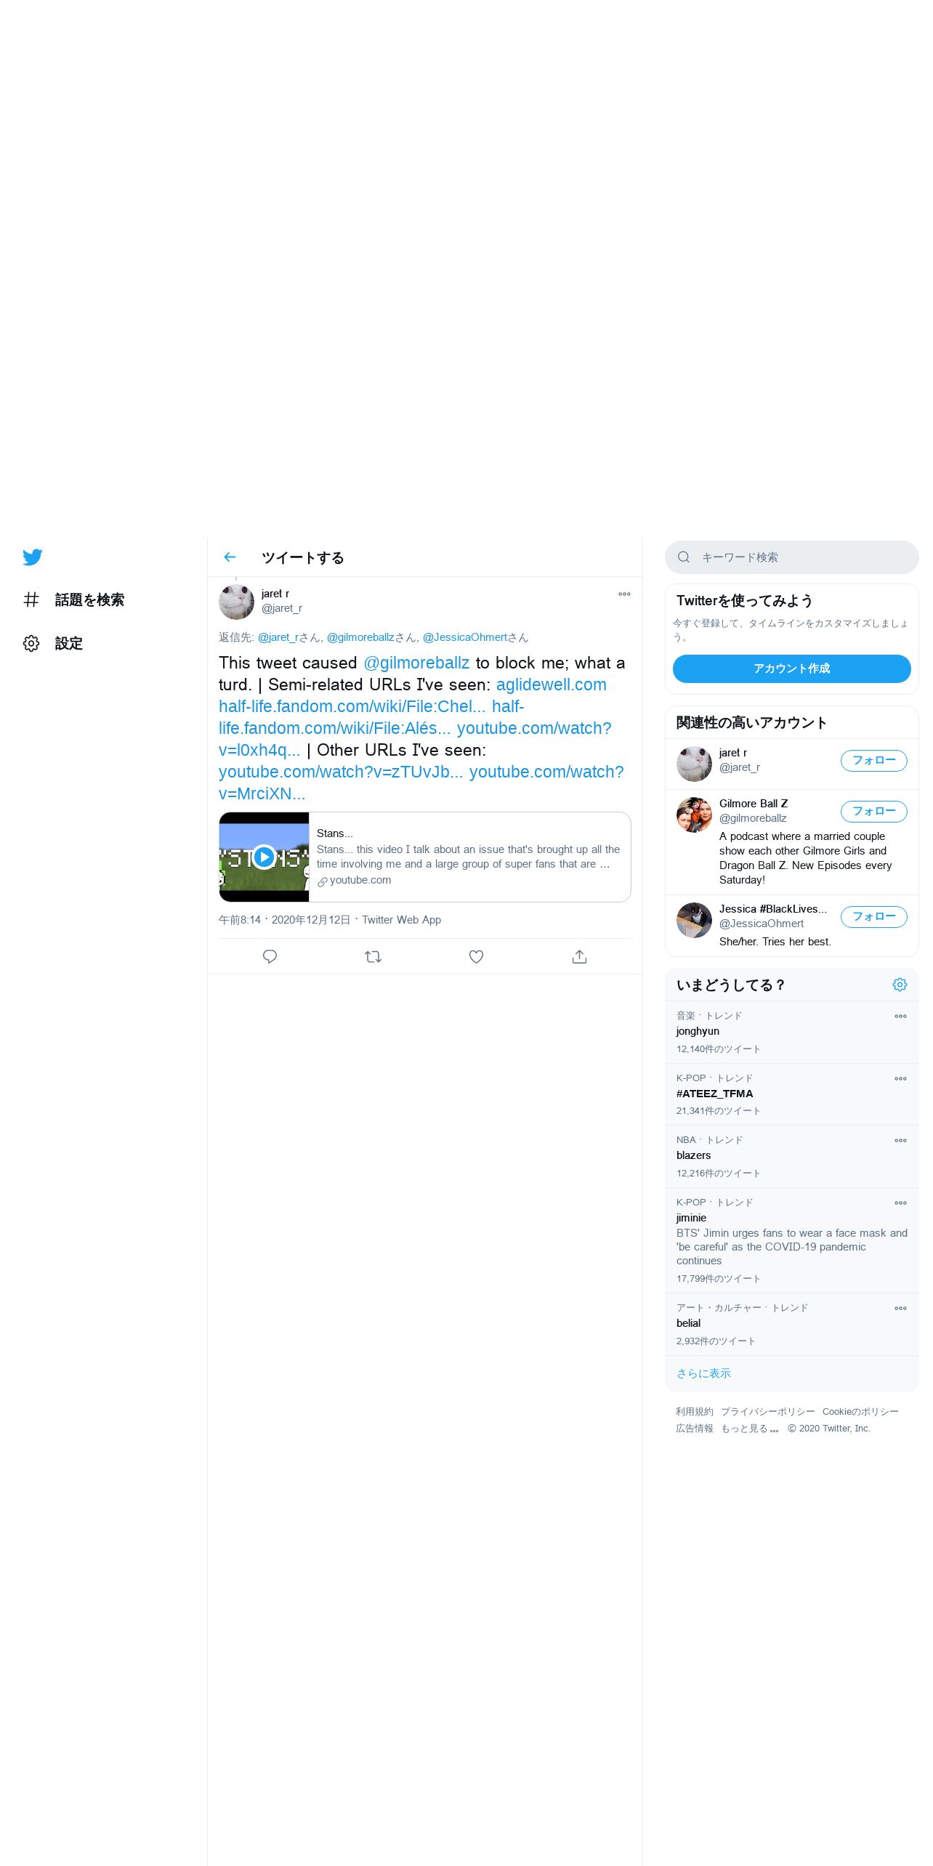The width and height of the screenshot is (933, 1866).
Task: Expand もっと見る footer options
Action: tap(749, 1429)
